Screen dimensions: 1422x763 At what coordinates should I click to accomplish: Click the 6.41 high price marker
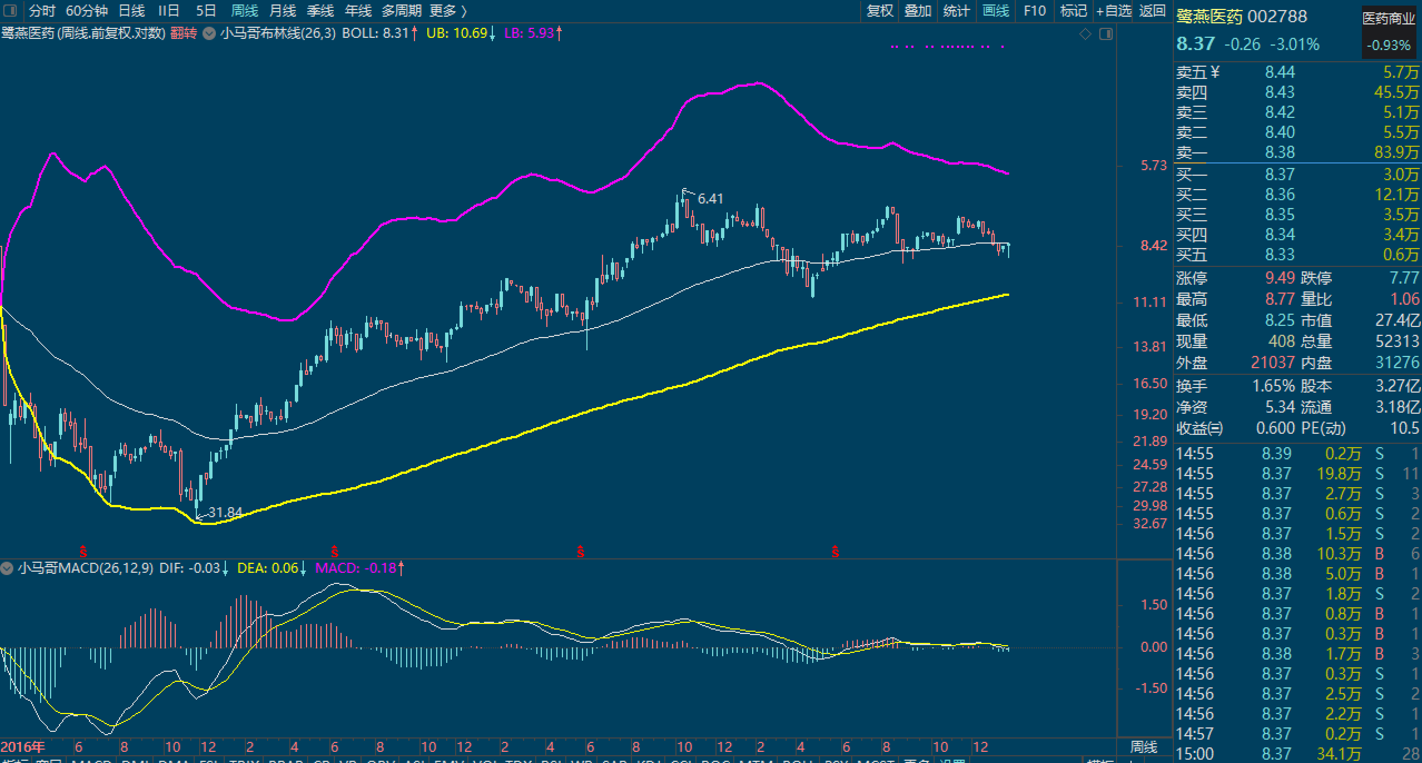[x=710, y=199]
